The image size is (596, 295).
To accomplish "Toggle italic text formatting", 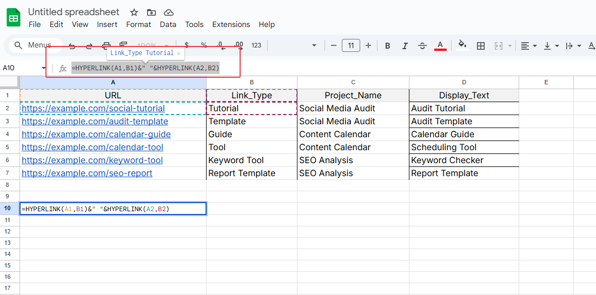I will tap(405, 46).
